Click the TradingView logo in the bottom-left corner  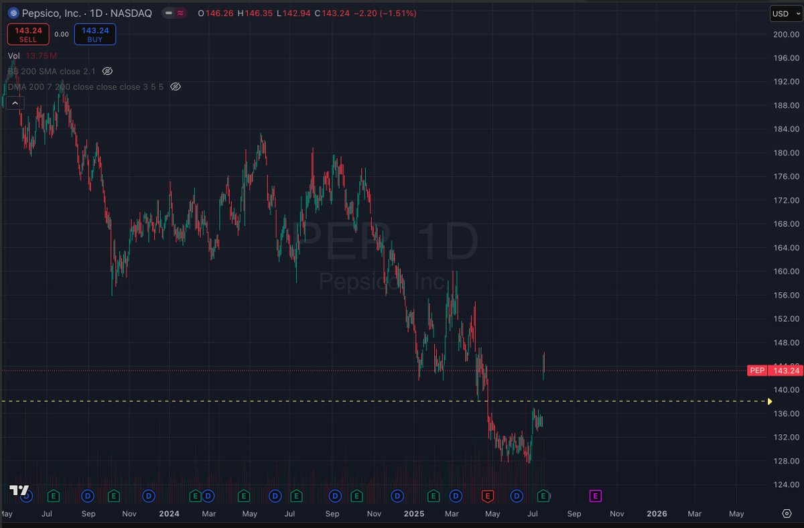point(19,490)
